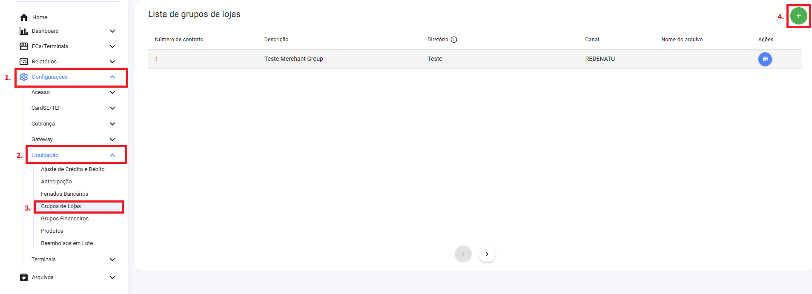Expand the Terminais submenu
812x294 pixels.
112,260
